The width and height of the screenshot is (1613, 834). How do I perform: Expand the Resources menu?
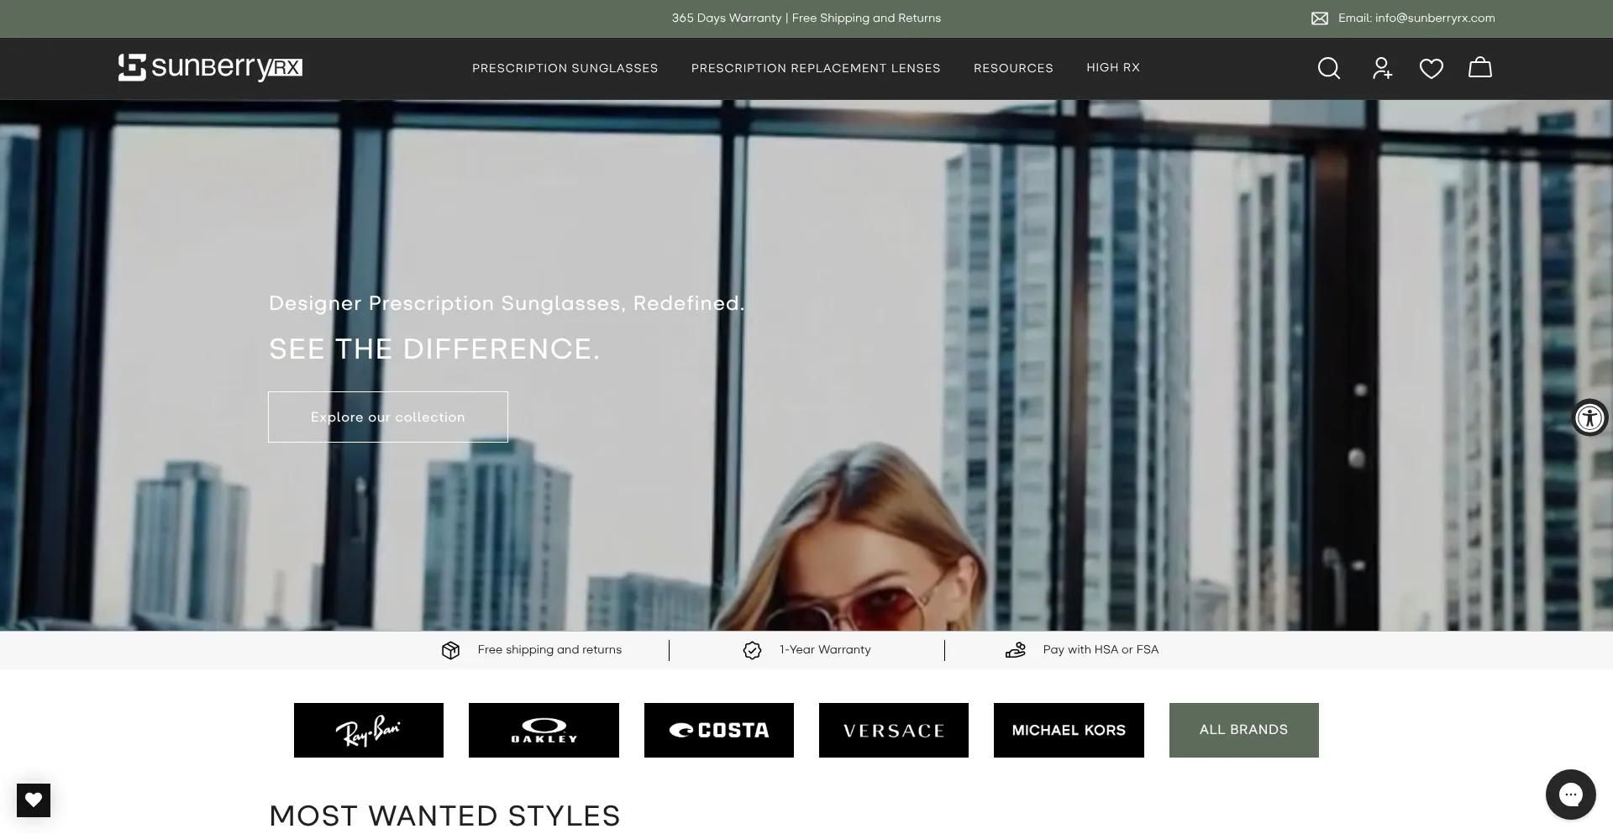point(1013,68)
